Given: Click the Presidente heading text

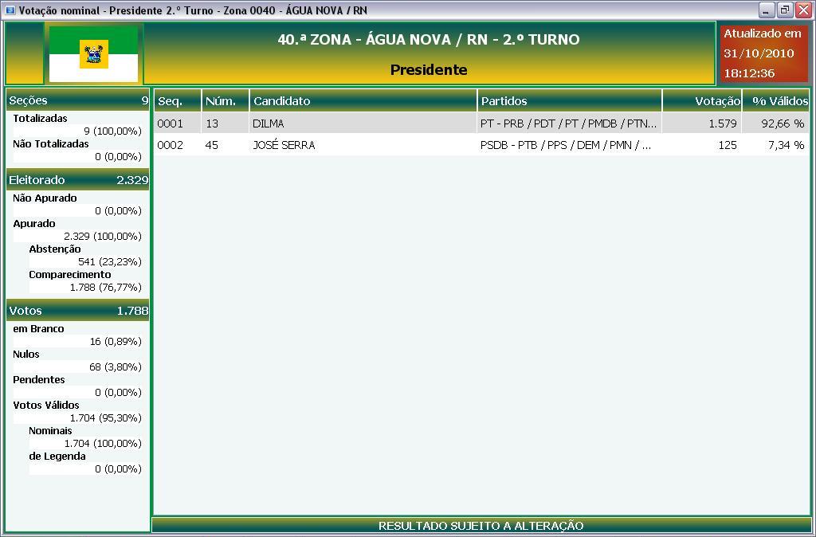Looking at the screenshot, I should (429, 70).
